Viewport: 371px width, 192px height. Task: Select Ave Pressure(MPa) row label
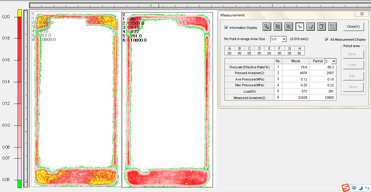(249, 79)
